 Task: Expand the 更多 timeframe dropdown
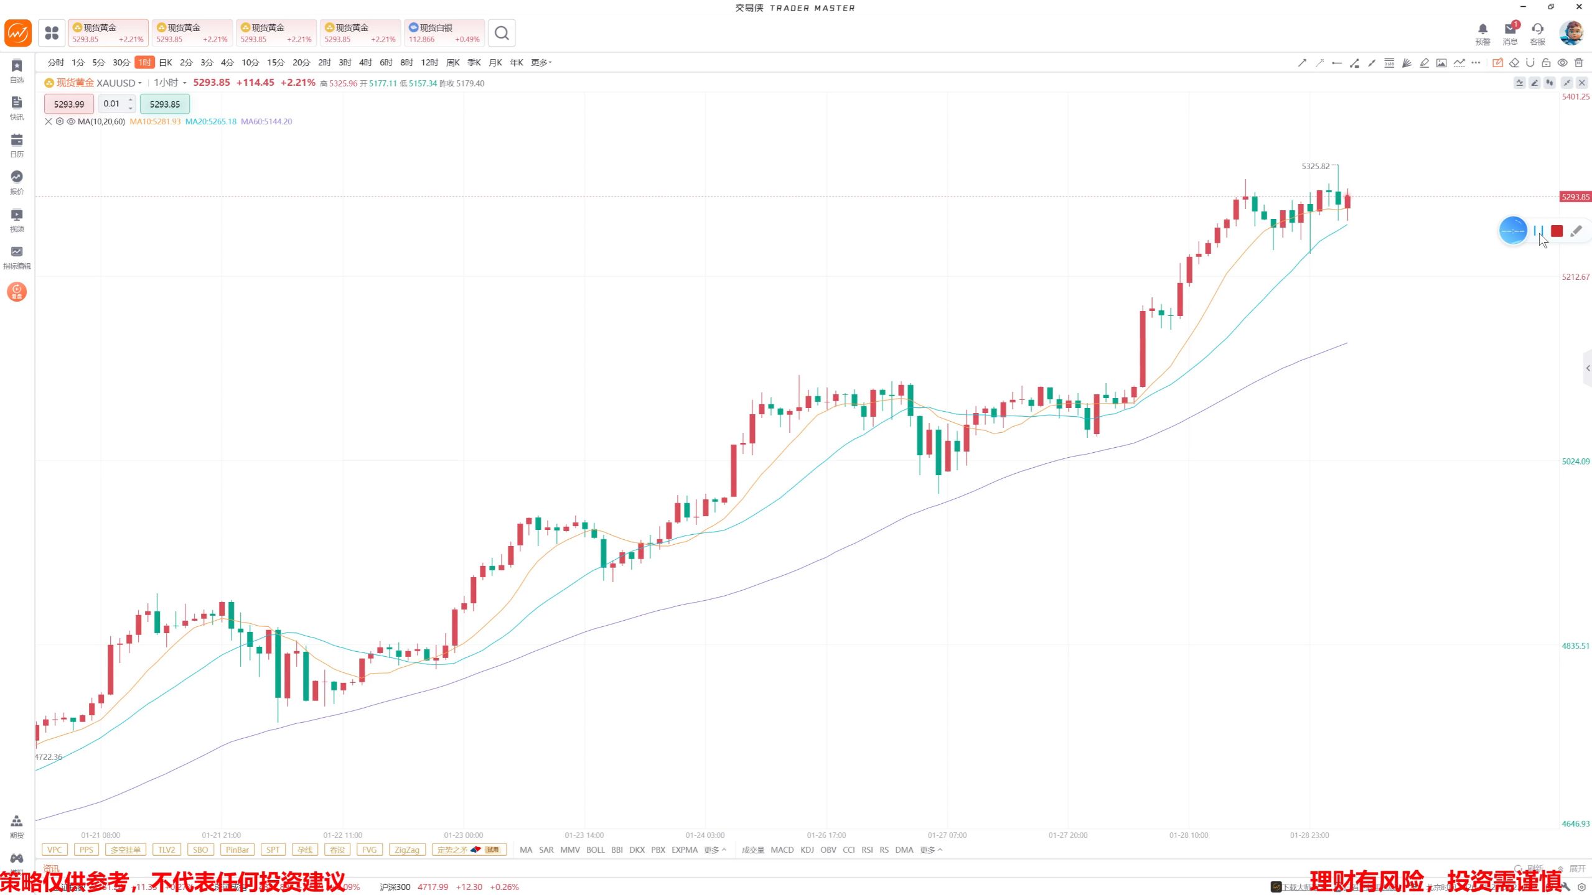click(x=540, y=62)
